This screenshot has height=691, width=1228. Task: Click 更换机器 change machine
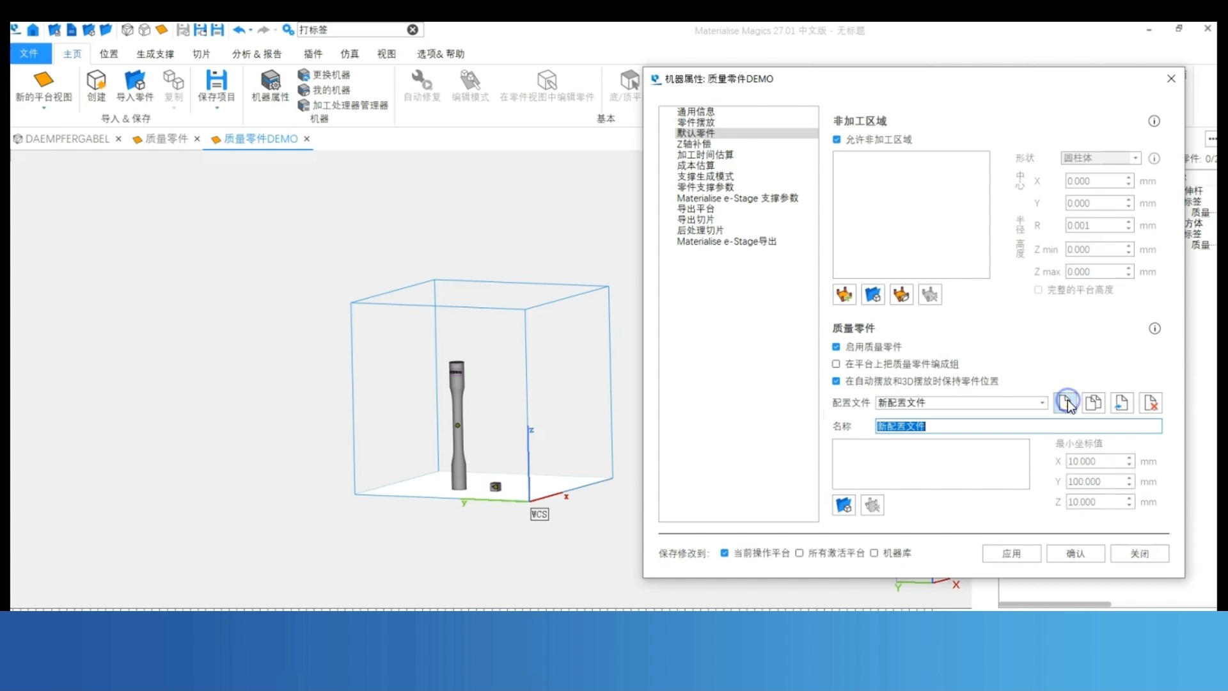(x=324, y=75)
